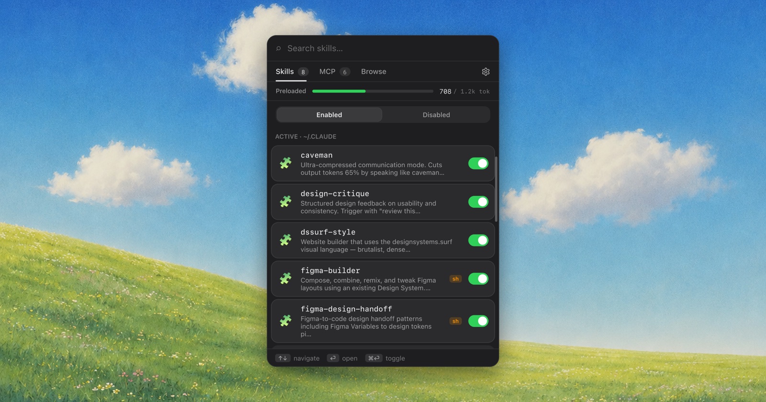Click the sh badge on figma-builder
Viewport: 766px width, 402px height.
point(455,279)
